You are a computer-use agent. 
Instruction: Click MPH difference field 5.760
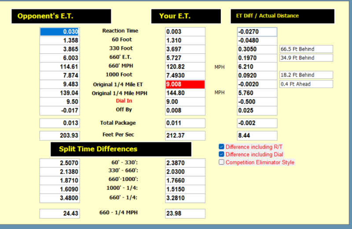257,93
